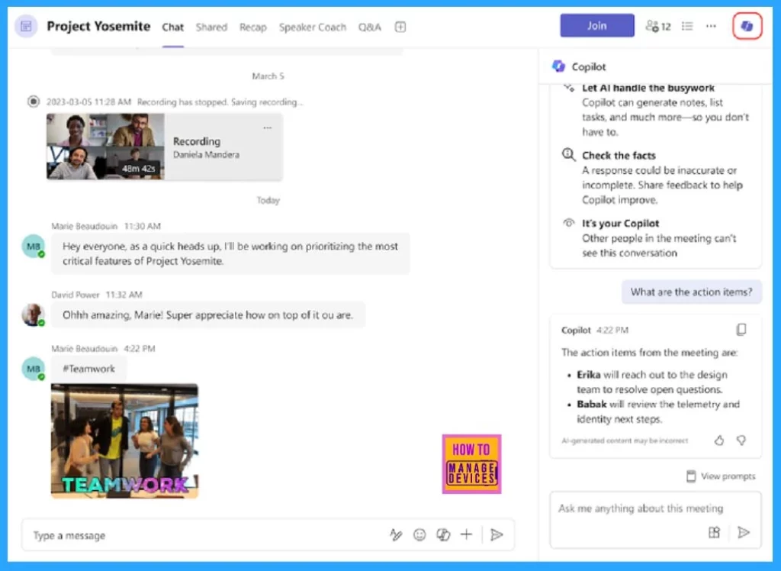This screenshot has height=571, width=781.
Task: Click 'Check the facts' heading in Copilot
Action: point(619,155)
